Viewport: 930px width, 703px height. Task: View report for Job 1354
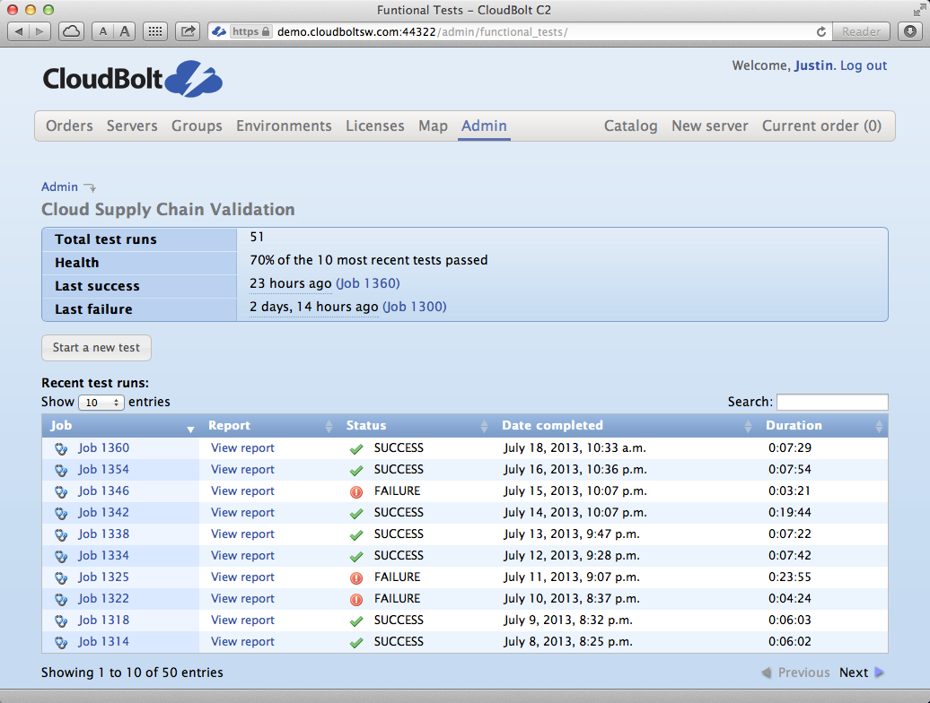[x=242, y=470]
